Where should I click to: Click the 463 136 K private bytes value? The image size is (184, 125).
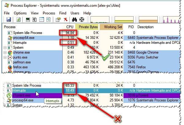tap(91, 67)
